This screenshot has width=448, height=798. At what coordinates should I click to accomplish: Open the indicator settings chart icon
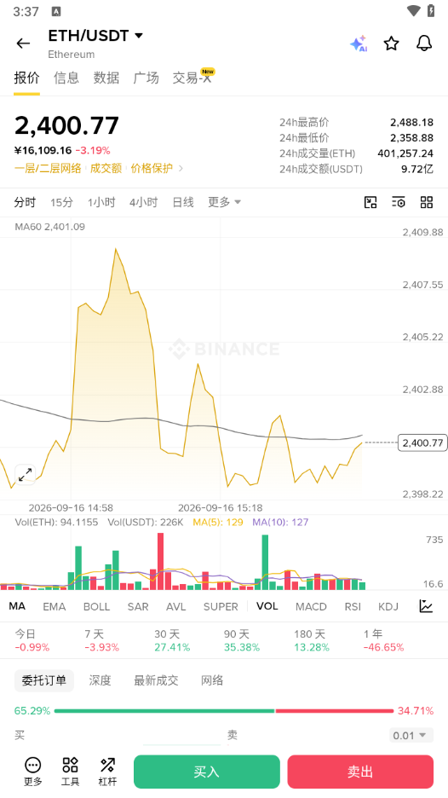click(x=426, y=606)
